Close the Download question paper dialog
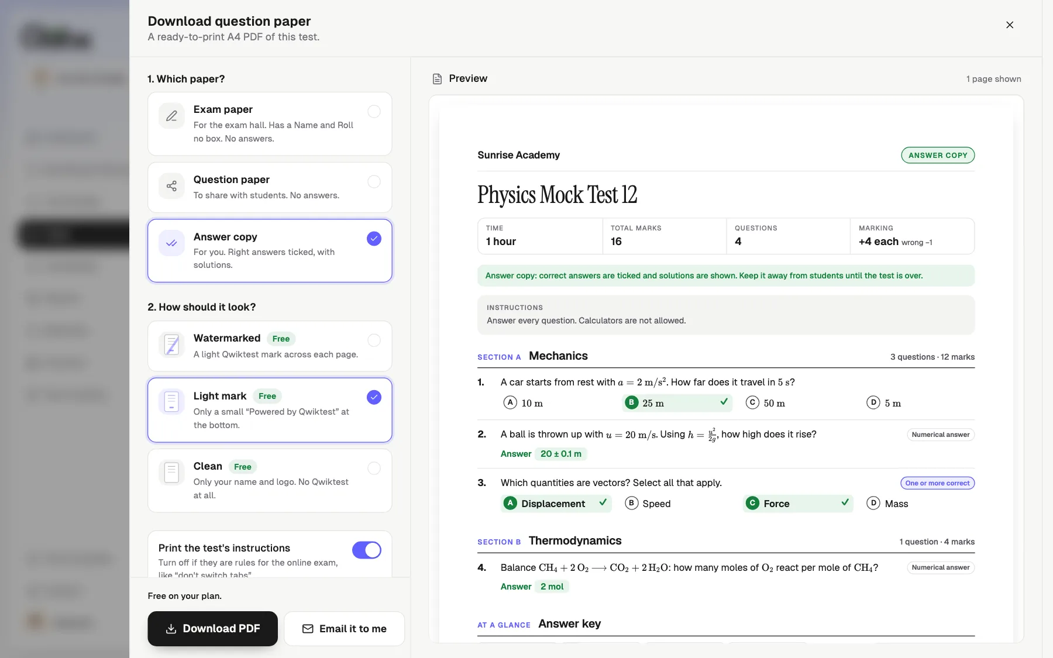 pos(1010,25)
